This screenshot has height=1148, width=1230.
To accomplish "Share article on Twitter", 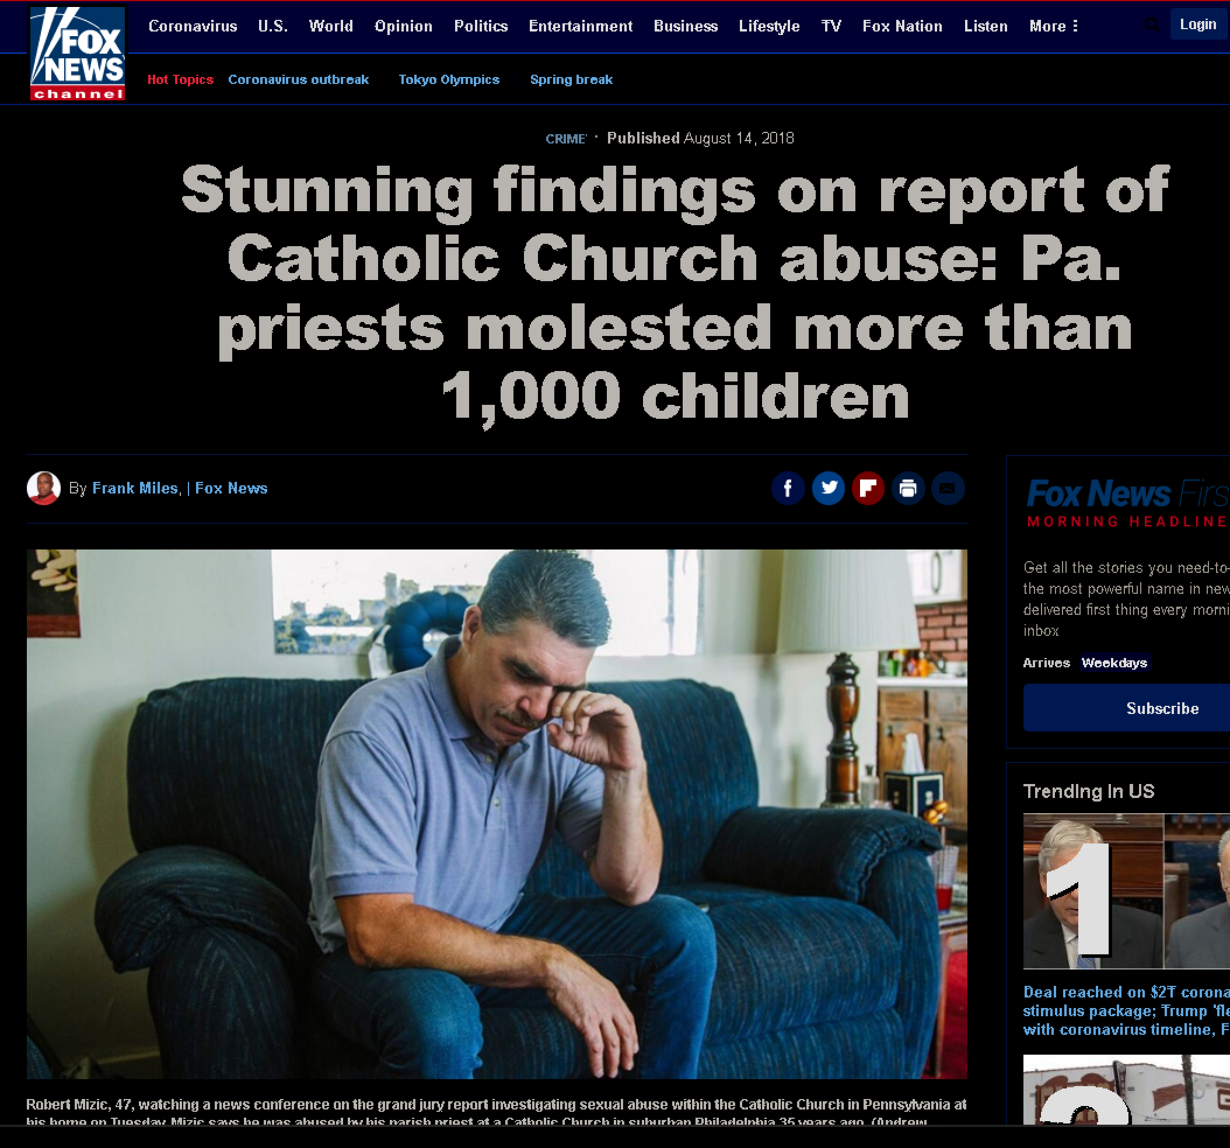I will [x=828, y=489].
